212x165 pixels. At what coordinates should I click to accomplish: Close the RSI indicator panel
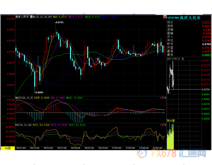click(165, 124)
